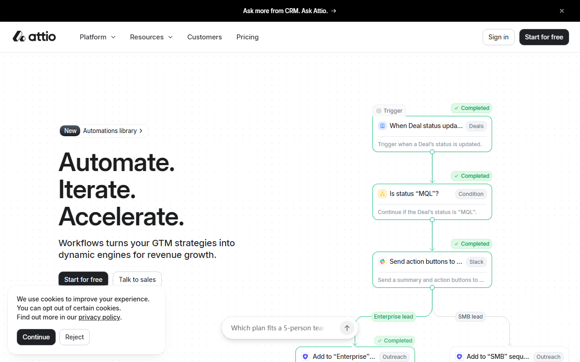Screen dimensions: 580x362
Task: Focus the 'Which plan fits' question input
Action: pyautogui.click(x=279, y=328)
